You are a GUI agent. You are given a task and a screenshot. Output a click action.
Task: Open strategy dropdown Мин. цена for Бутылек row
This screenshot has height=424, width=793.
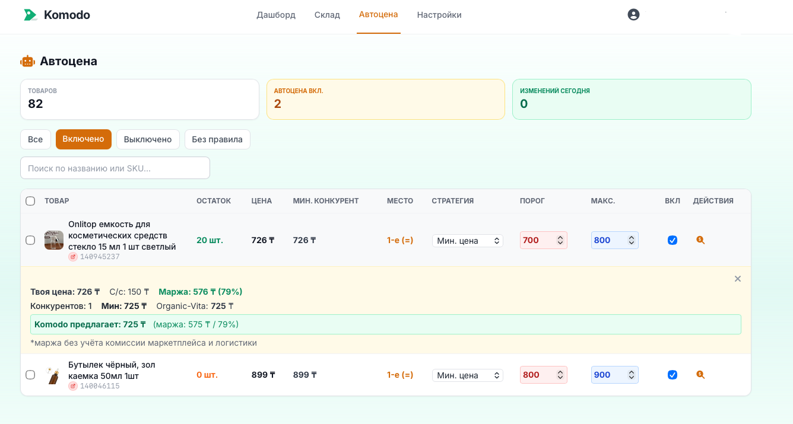click(x=468, y=375)
